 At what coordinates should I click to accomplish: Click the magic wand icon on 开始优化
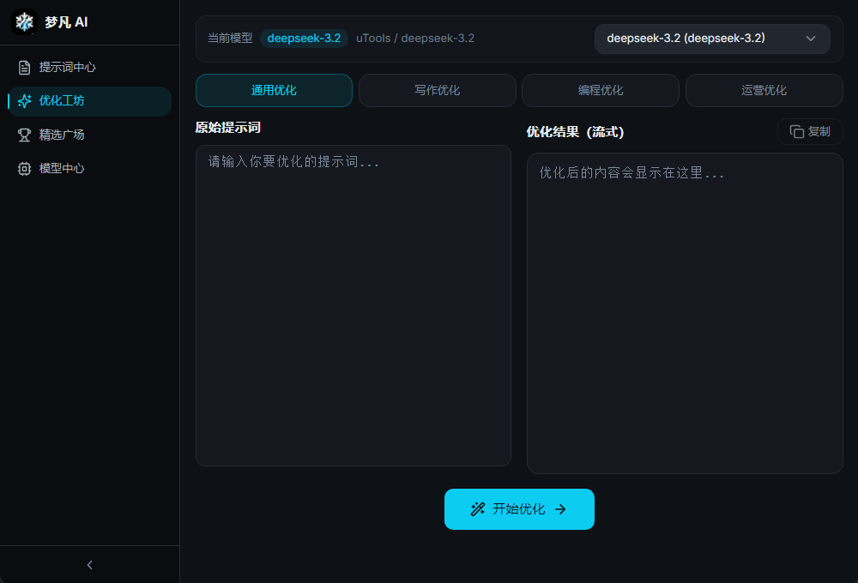(478, 509)
